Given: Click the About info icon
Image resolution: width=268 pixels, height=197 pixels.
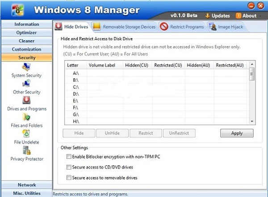Looking at the screenshot, I should [238, 16].
